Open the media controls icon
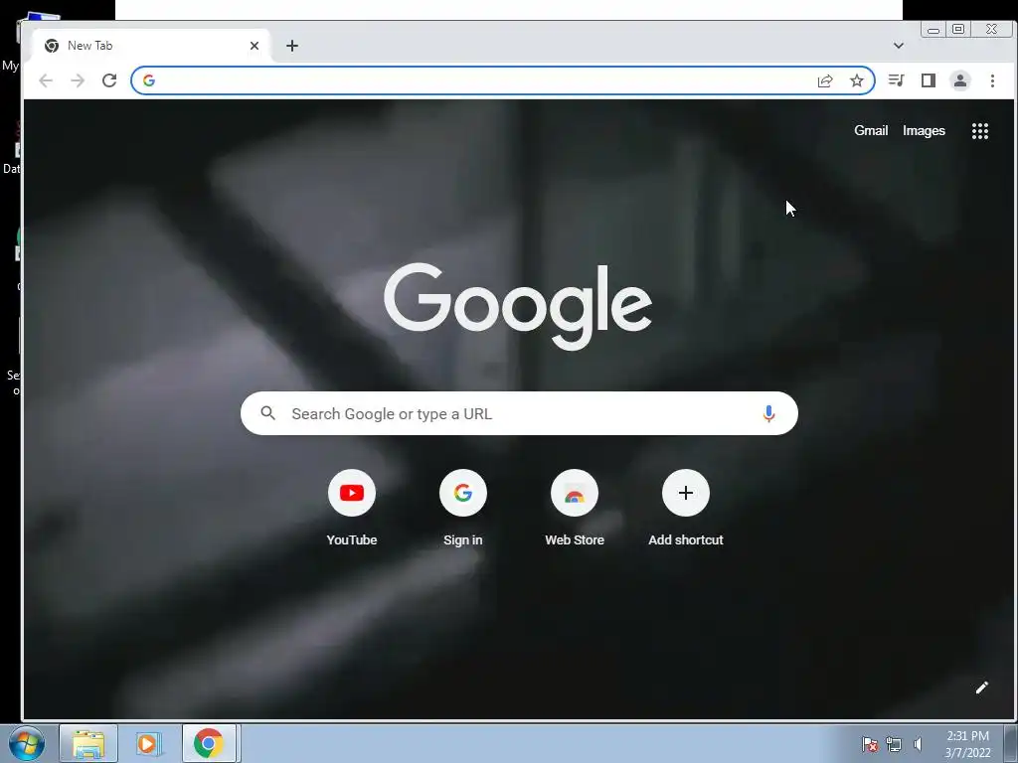Image resolution: width=1018 pixels, height=763 pixels. pyautogui.click(x=897, y=80)
